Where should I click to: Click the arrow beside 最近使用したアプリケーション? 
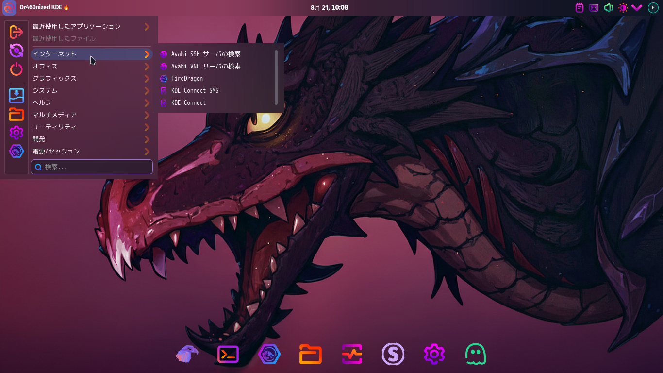[x=147, y=27]
